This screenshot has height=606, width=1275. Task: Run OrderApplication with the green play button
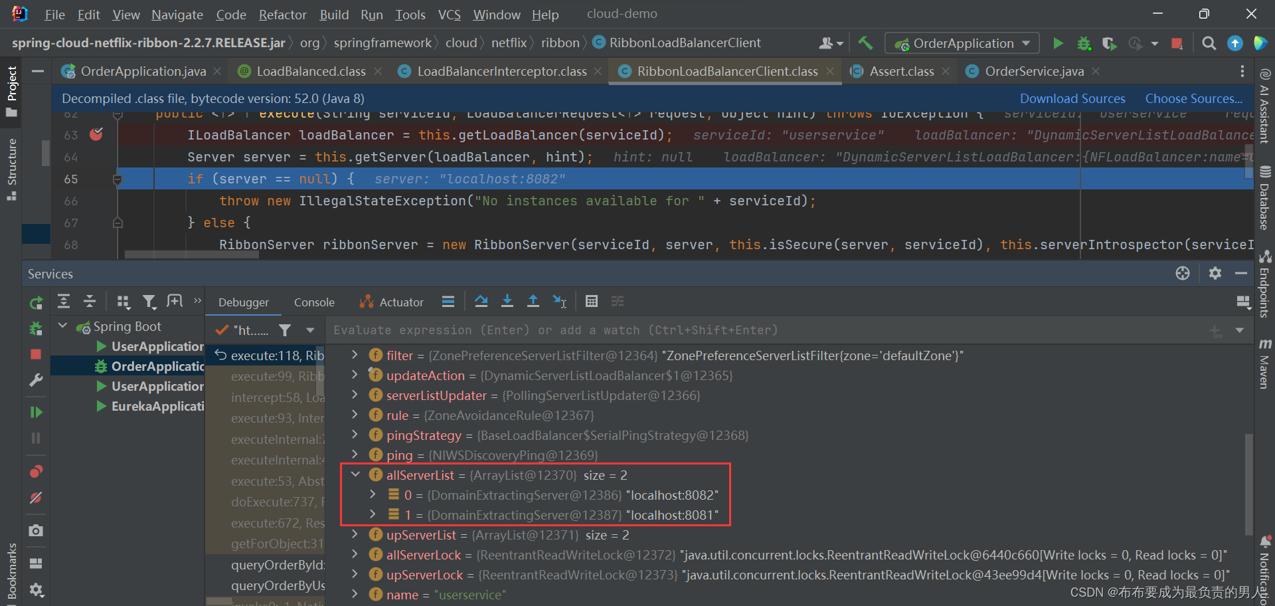(1058, 43)
